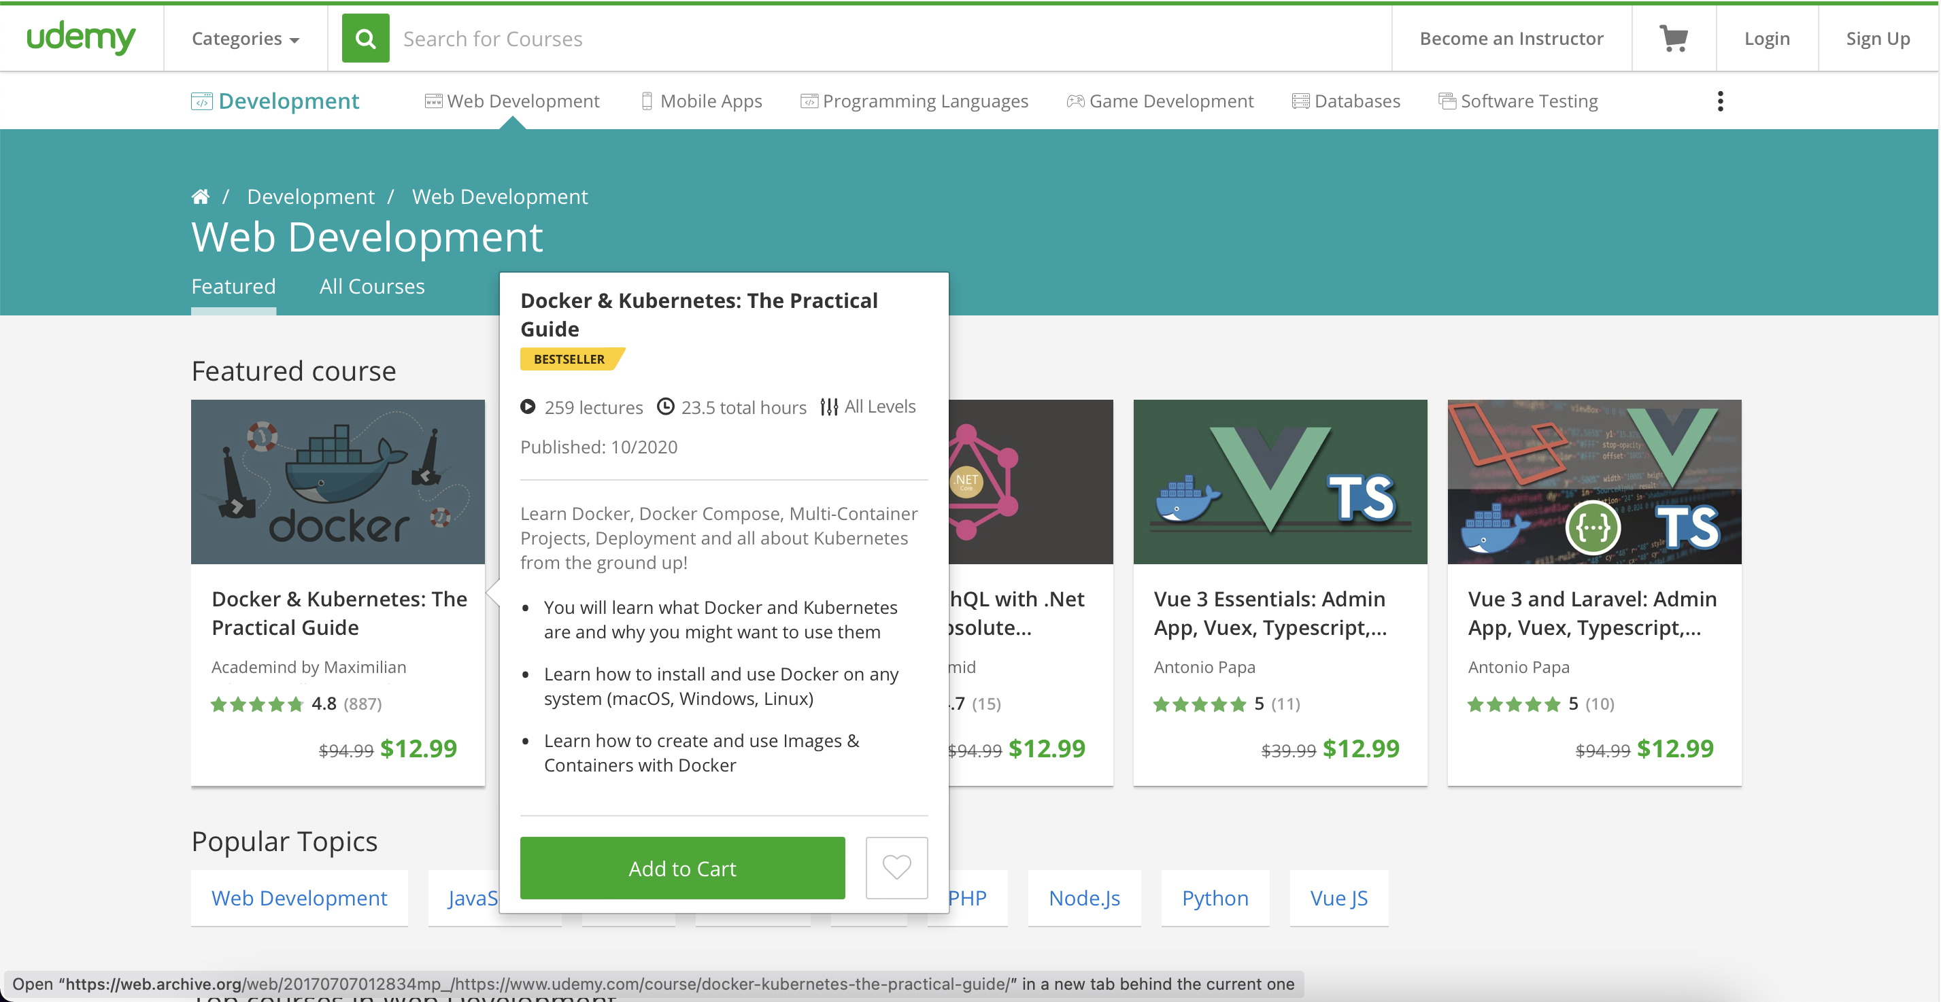Click Academind by Maximilian instructor name

[309, 667]
